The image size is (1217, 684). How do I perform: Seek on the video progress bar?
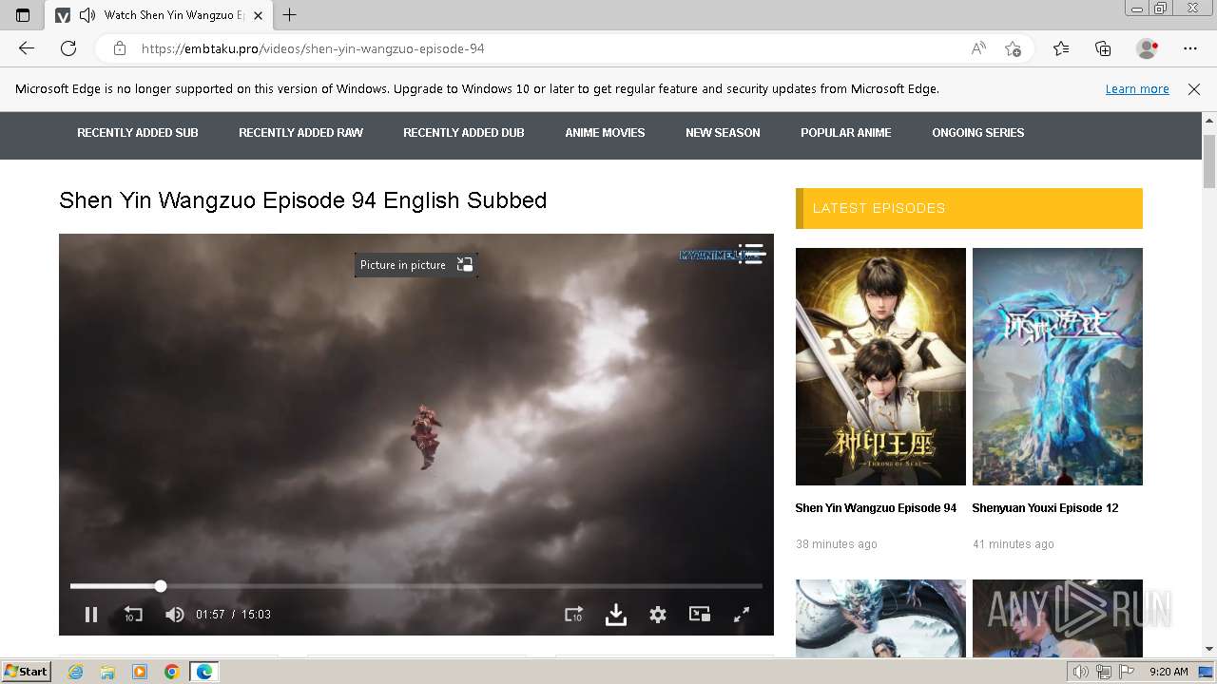click(416, 586)
